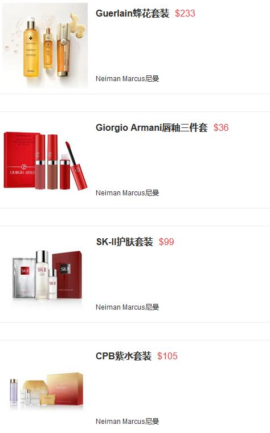The height and width of the screenshot is (433, 270).
Task: Click the gold-red CPB gift box
Action: [66, 390]
